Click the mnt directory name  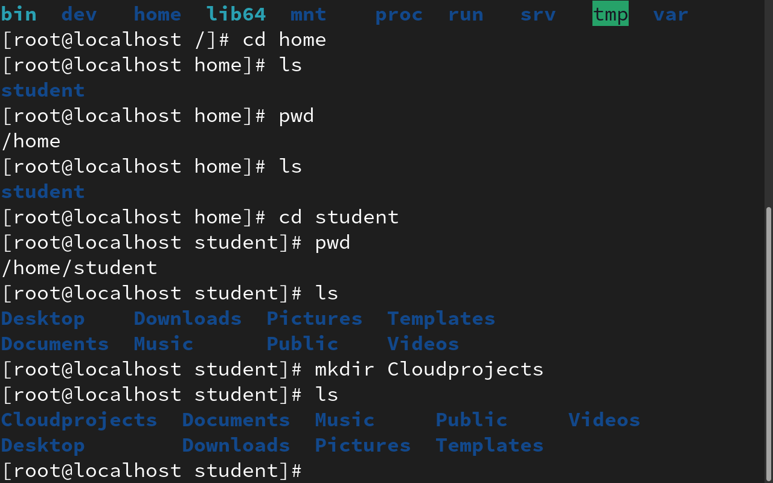308,14
